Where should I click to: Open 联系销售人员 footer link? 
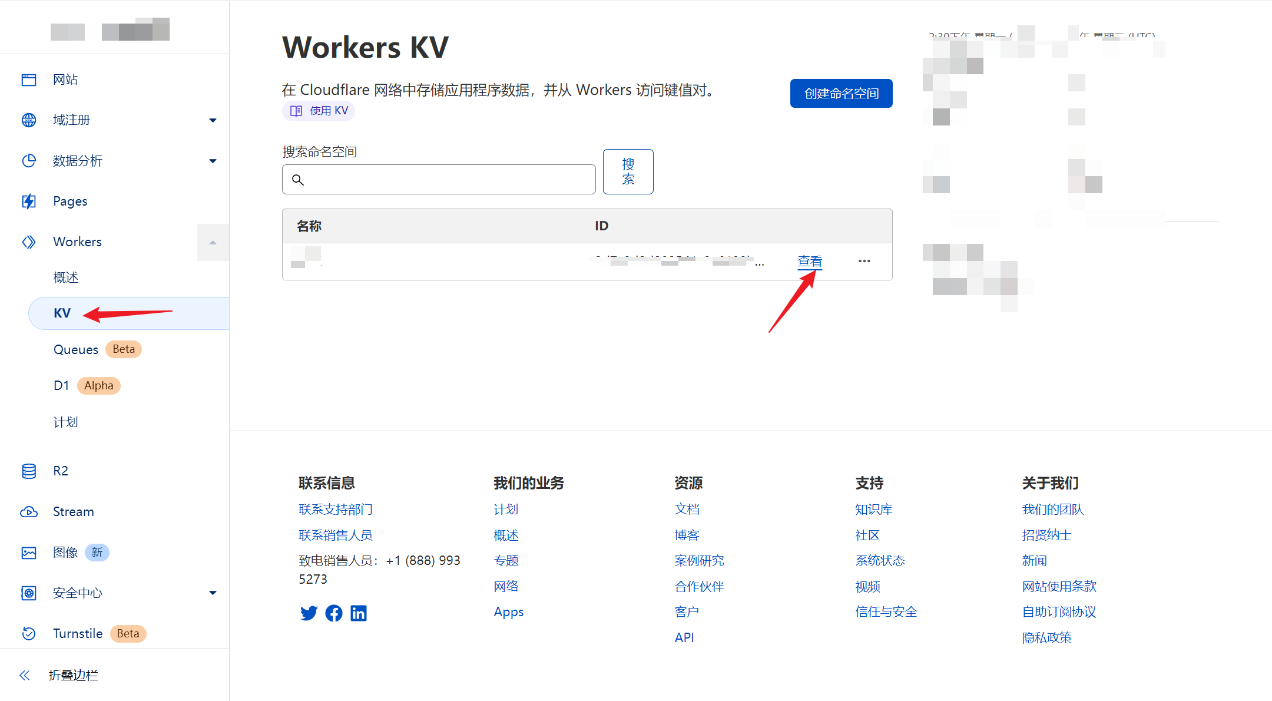pyautogui.click(x=336, y=535)
